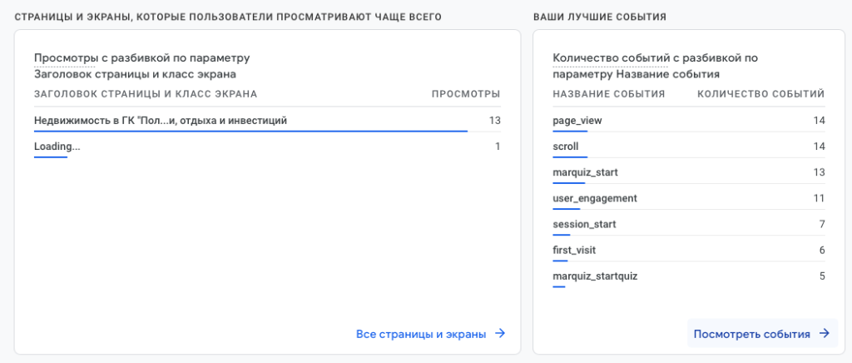Click the scroll event row
Screen dimensions: 852x363
(x=566, y=147)
